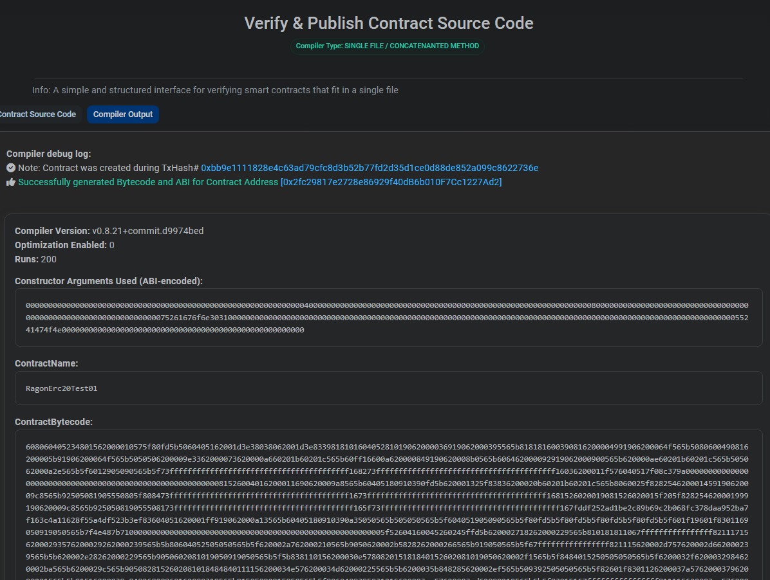Switch to the Contract Source Code tab
Viewport: 770px width, 580px height.
[38, 114]
